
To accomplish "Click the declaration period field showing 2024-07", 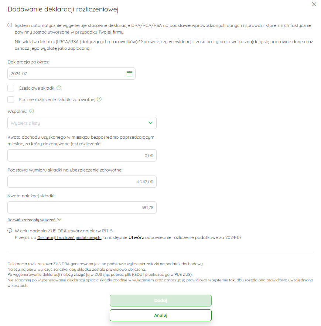I will 71,74.
